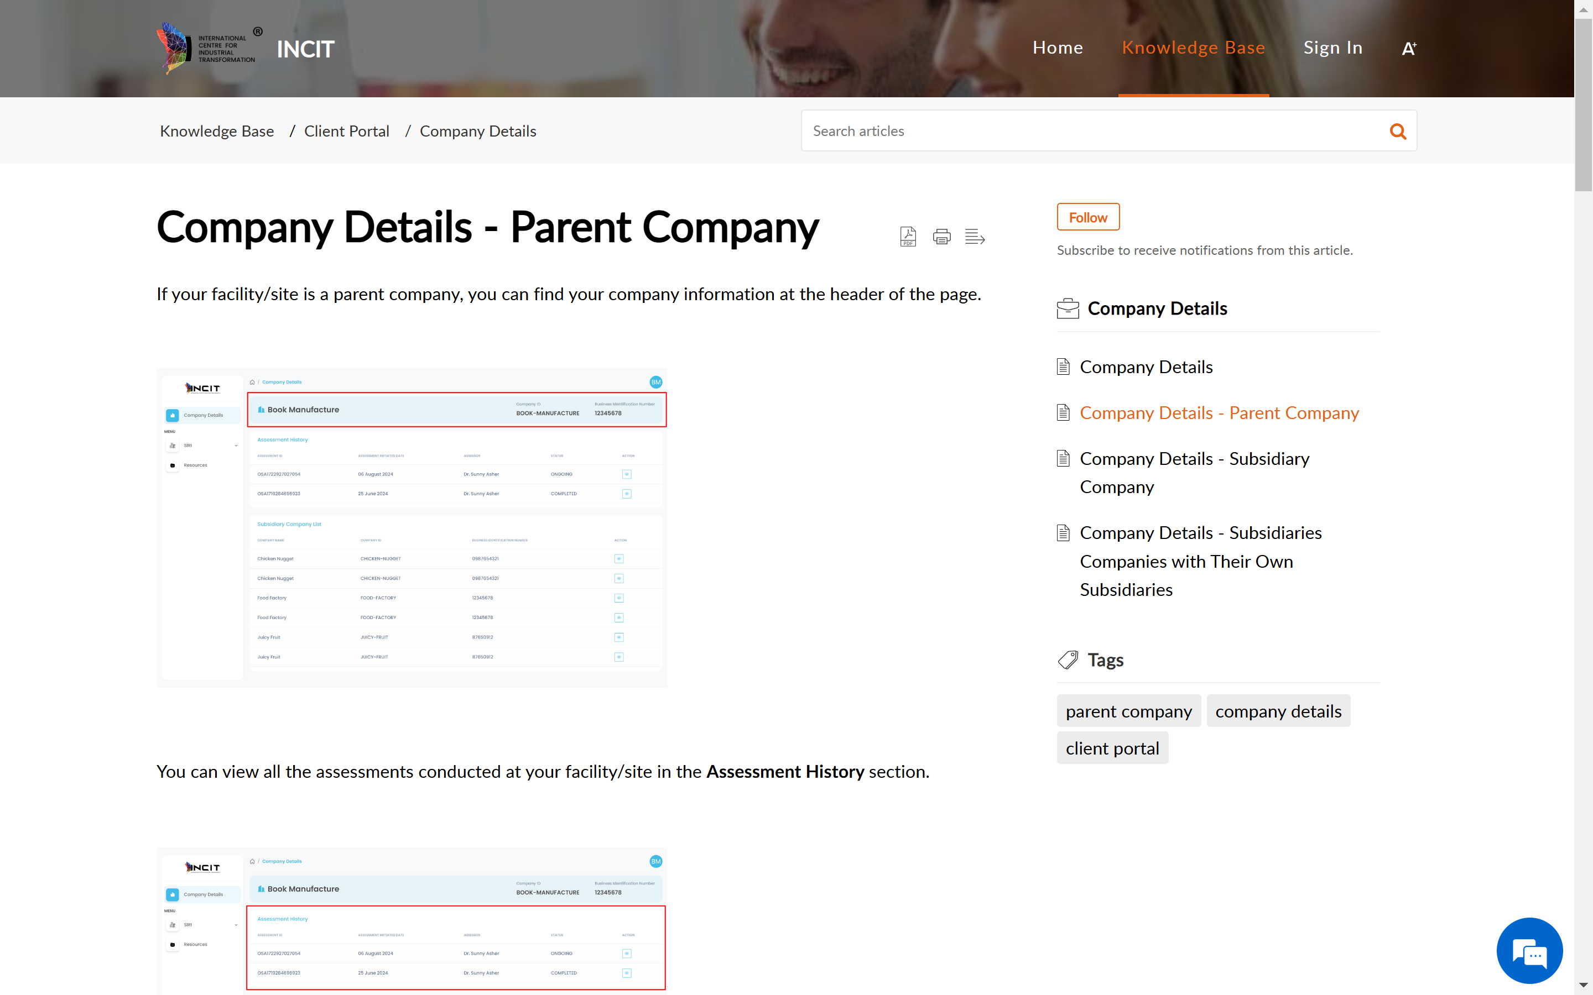Click the print article icon
This screenshot has height=995, width=1593.
[941, 236]
